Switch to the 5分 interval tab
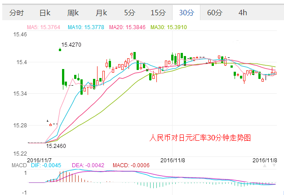The width and height of the screenshot is (284, 195). click(129, 13)
